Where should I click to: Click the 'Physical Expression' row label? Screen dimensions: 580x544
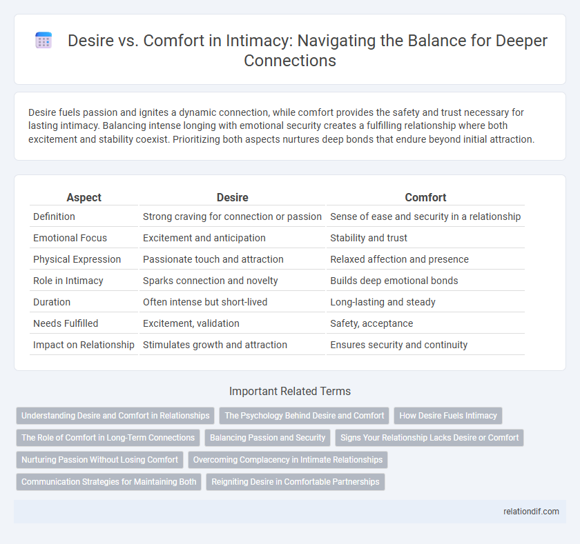(x=77, y=259)
